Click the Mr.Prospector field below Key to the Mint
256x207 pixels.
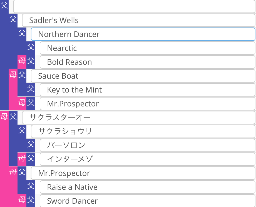click(x=147, y=104)
